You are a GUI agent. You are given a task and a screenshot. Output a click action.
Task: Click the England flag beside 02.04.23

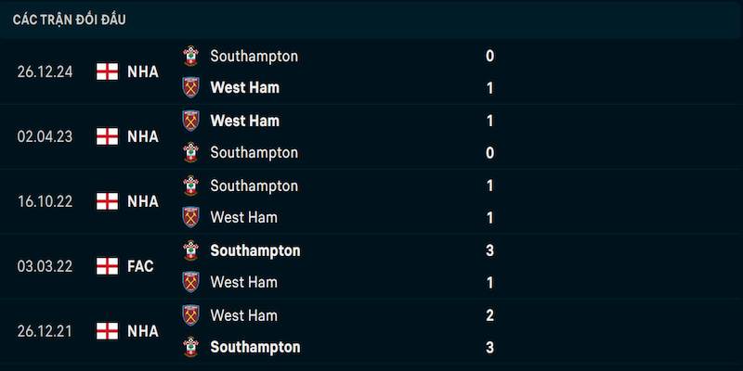[107, 136]
